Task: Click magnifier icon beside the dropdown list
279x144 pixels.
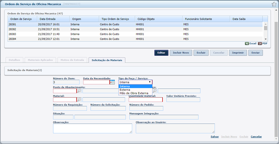Action: tap(155, 91)
